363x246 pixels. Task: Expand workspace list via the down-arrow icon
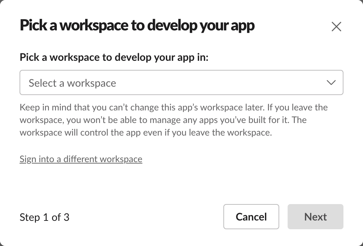click(331, 83)
